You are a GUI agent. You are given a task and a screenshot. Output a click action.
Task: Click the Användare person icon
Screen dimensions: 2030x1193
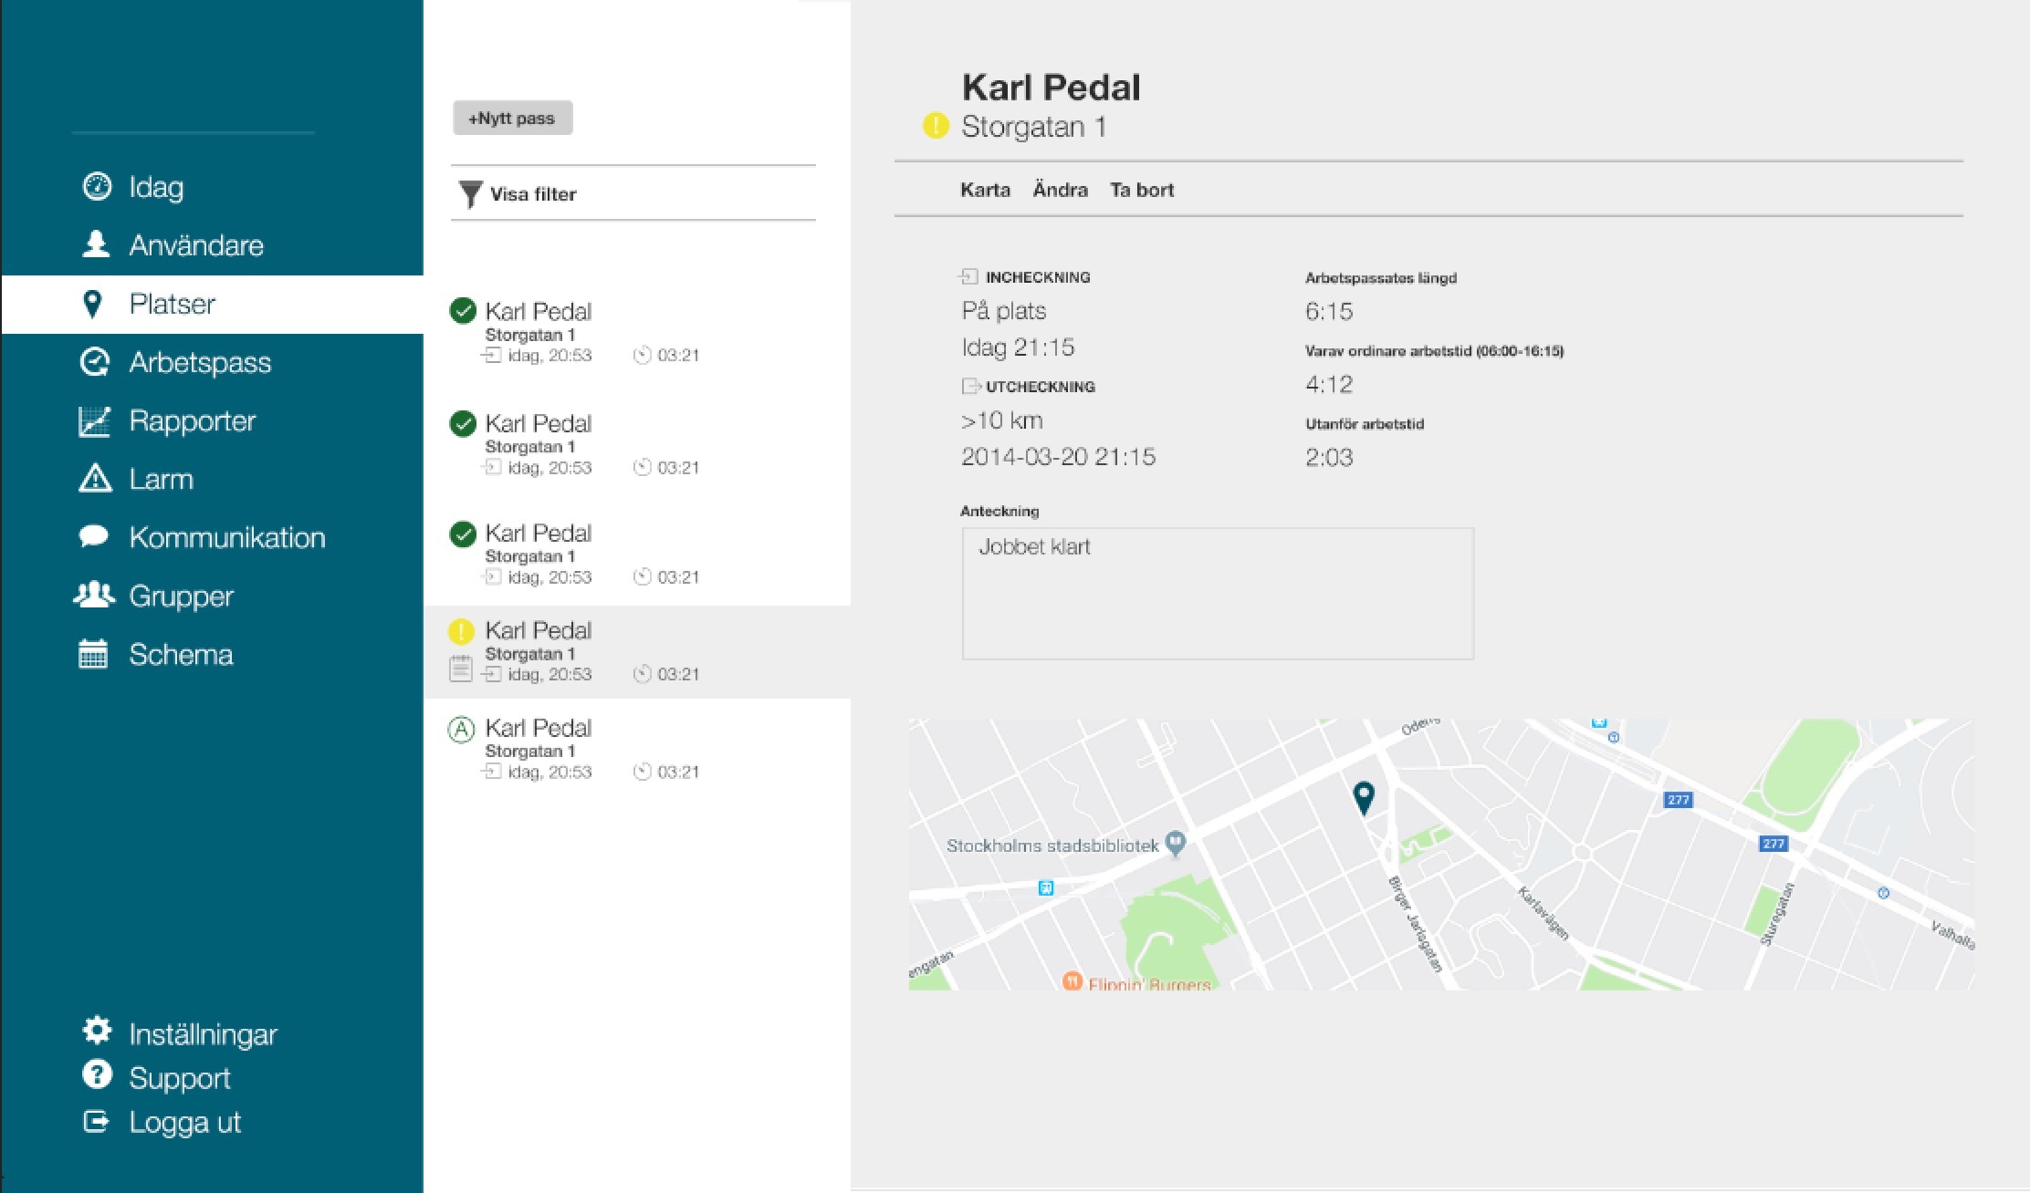(95, 244)
